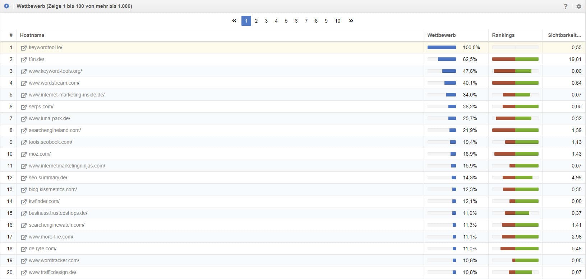Open external link icon for www.wordtracker.com
Screen dimensions: 586x279
[24, 261]
